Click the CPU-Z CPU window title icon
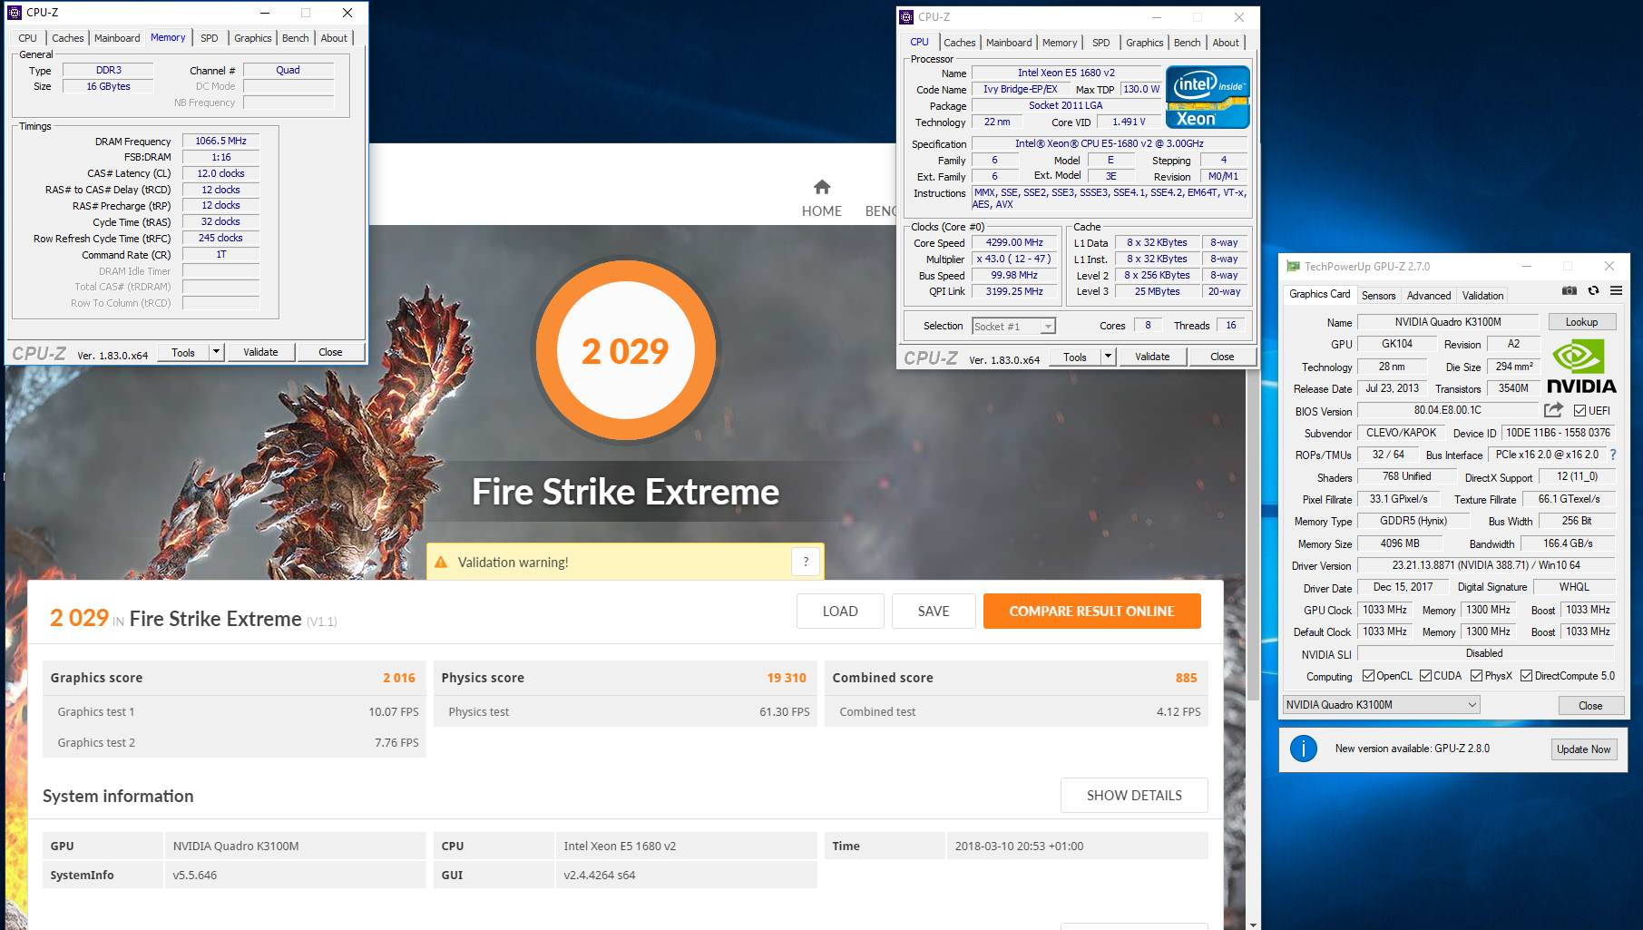Viewport: 1643px width, 930px height. [x=906, y=17]
